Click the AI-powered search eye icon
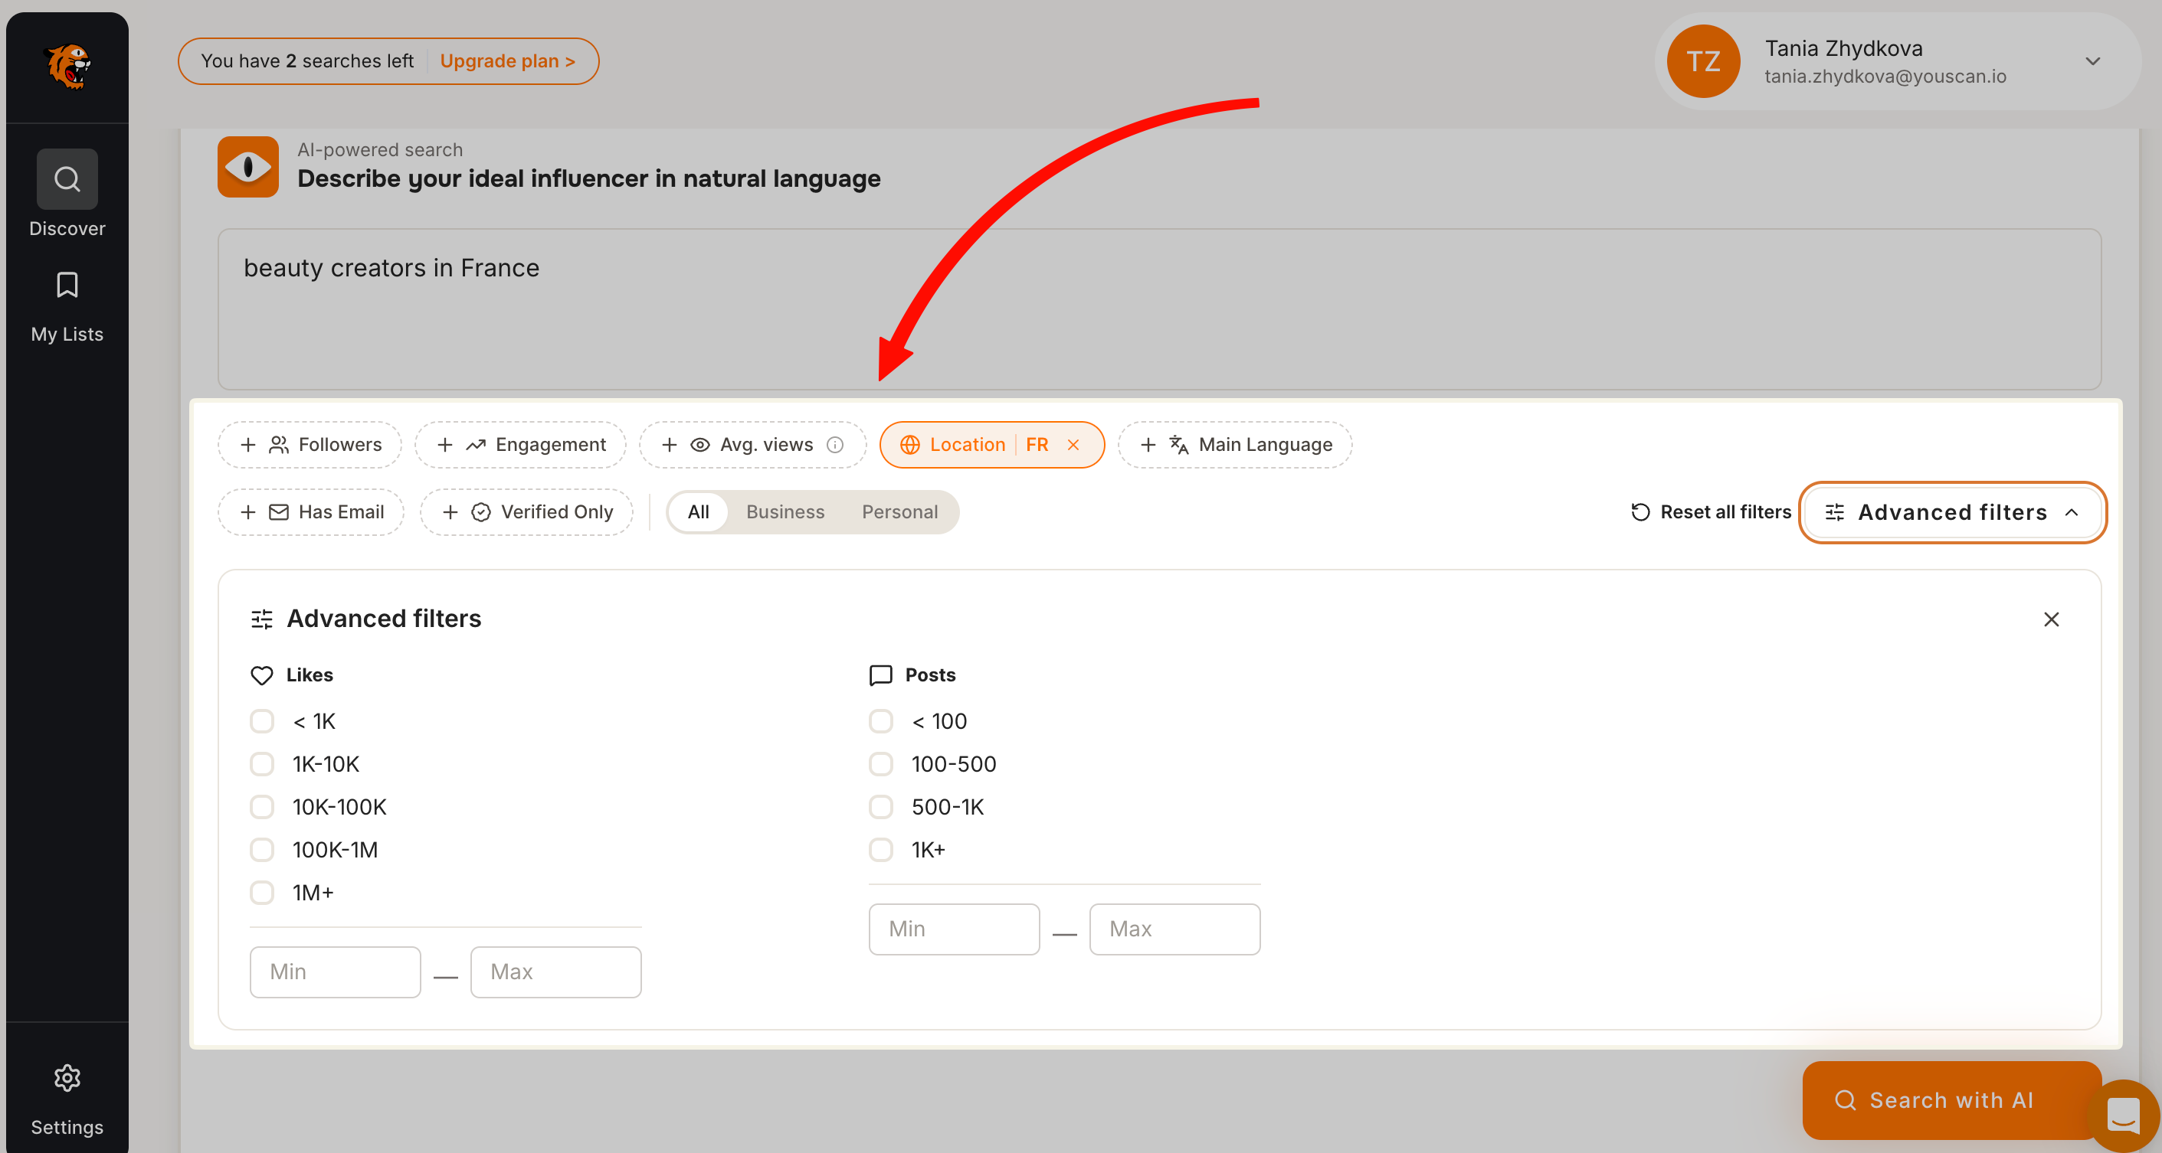Screen dimensions: 2162x1153 247,167
